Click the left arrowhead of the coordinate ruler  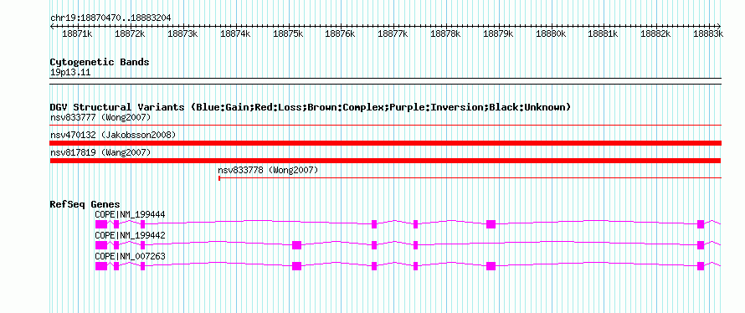pyautogui.click(x=52, y=26)
